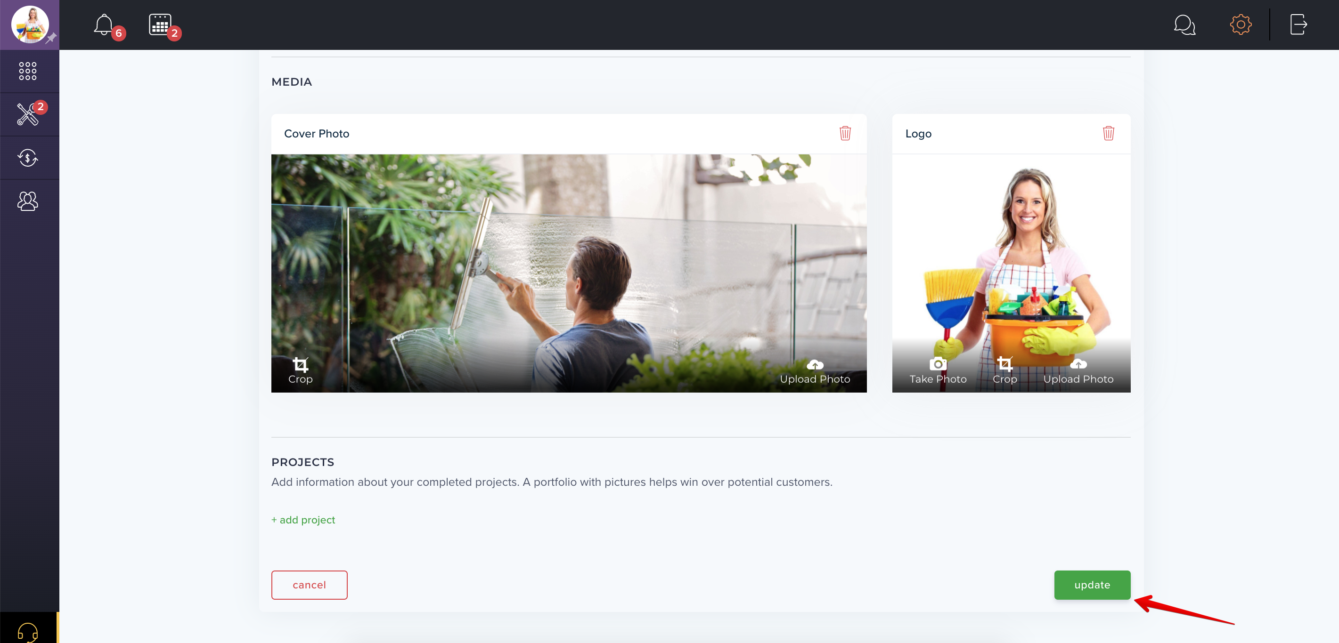The width and height of the screenshot is (1339, 643).
Task: Open the notifications bell
Action: point(104,24)
